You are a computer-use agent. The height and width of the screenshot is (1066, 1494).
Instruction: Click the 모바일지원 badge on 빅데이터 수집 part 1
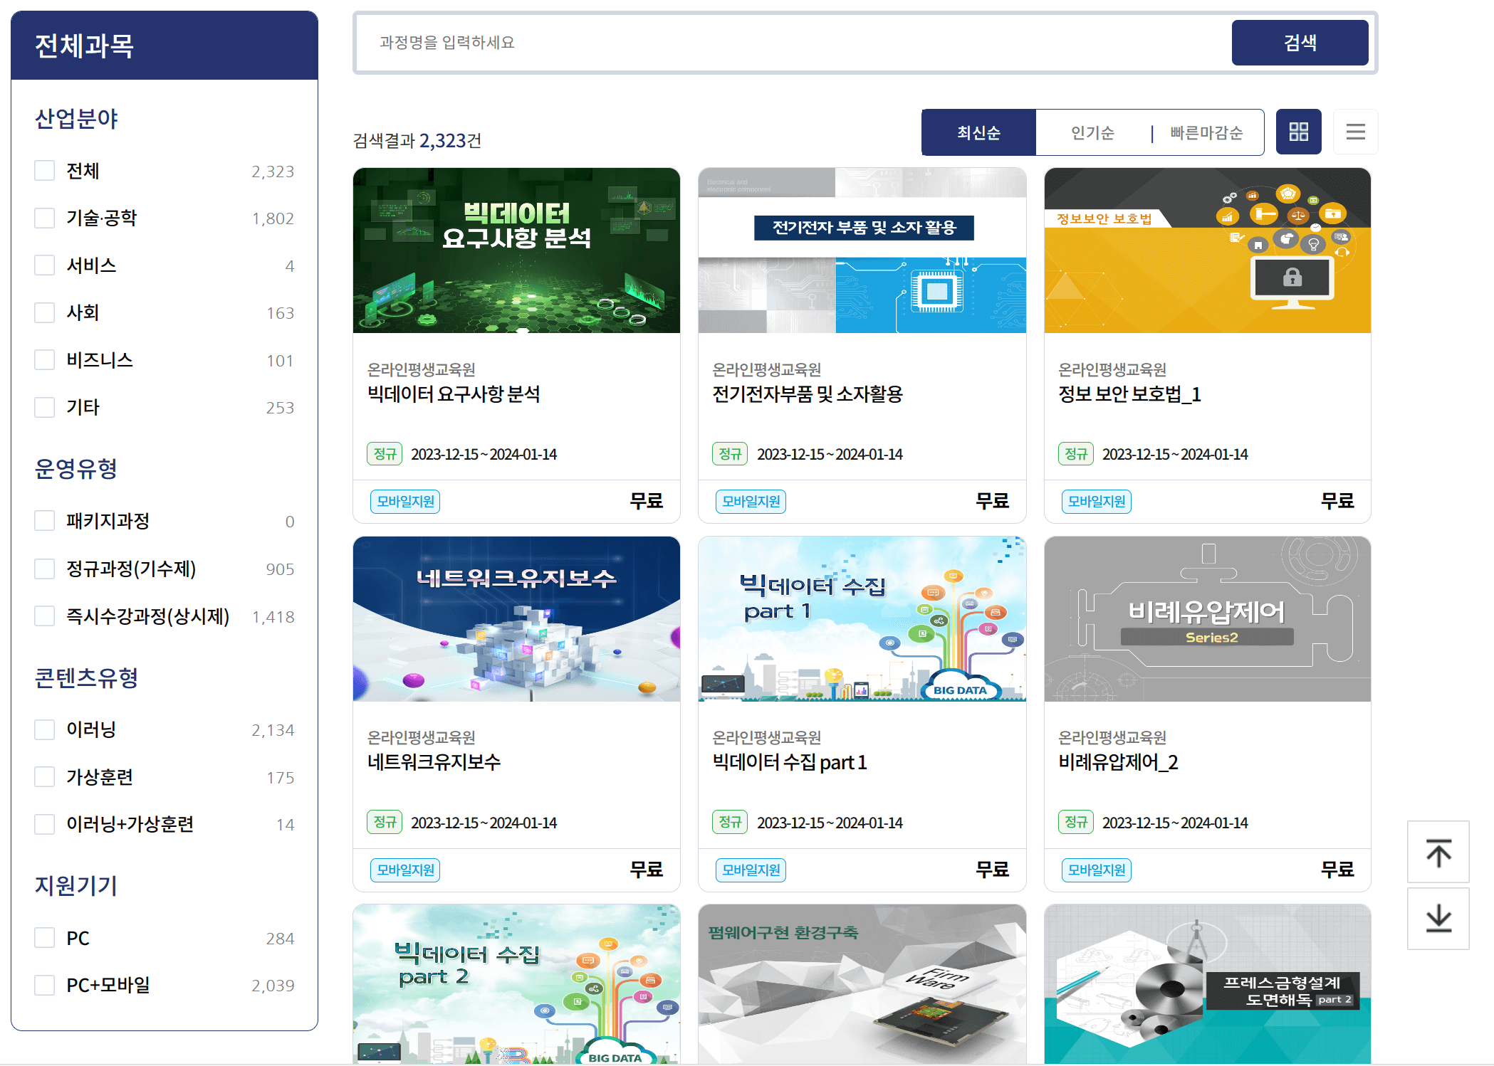tap(750, 870)
